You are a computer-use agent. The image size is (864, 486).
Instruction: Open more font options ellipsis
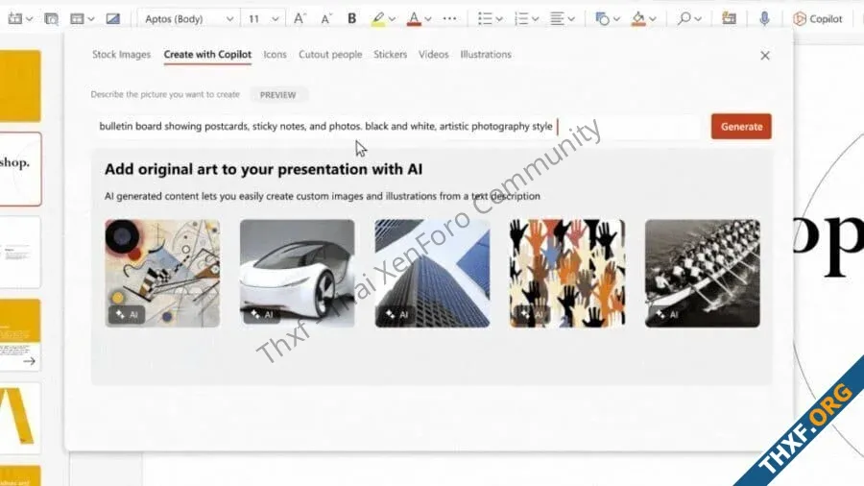[x=449, y=19]
